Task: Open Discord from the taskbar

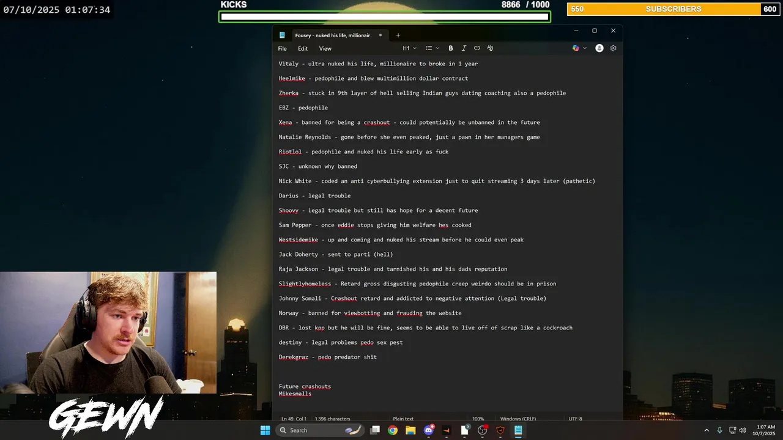Action: 429,430
